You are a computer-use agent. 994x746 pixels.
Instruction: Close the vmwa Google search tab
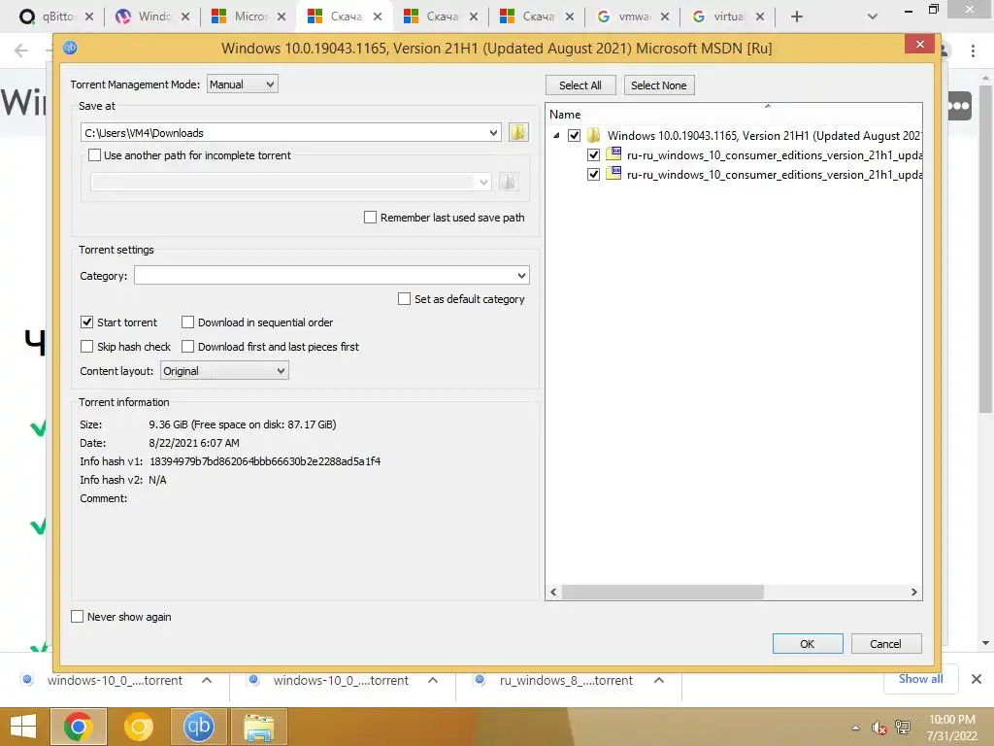click(664, 17)
